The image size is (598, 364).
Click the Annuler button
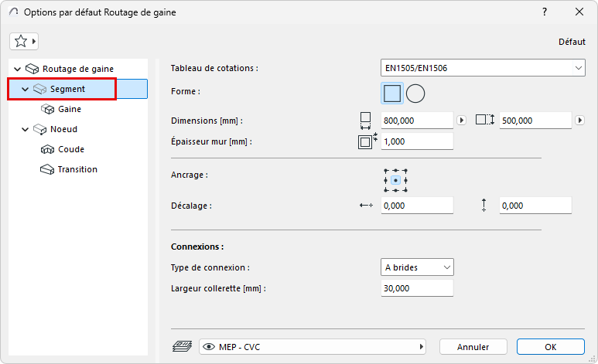(x=473, y=347)
